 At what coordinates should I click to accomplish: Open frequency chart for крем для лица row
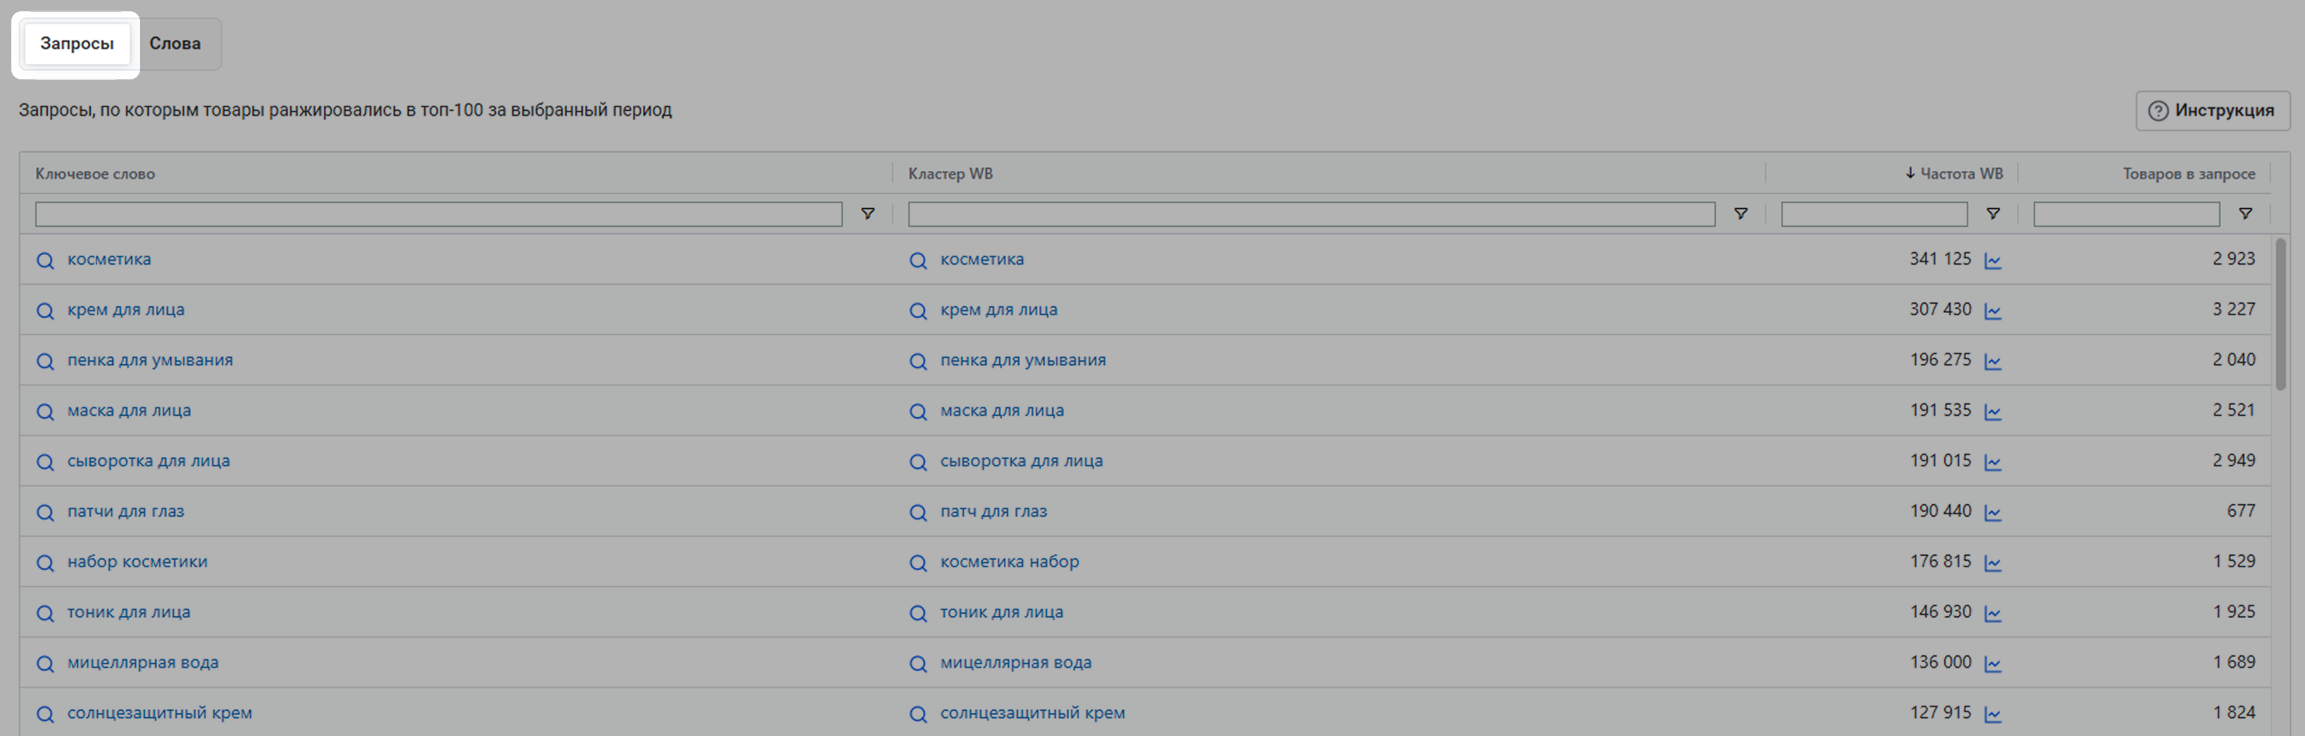[1993, 310]
